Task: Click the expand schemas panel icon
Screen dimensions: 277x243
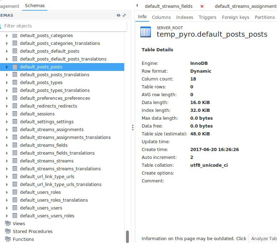Action: click(124, 15)
